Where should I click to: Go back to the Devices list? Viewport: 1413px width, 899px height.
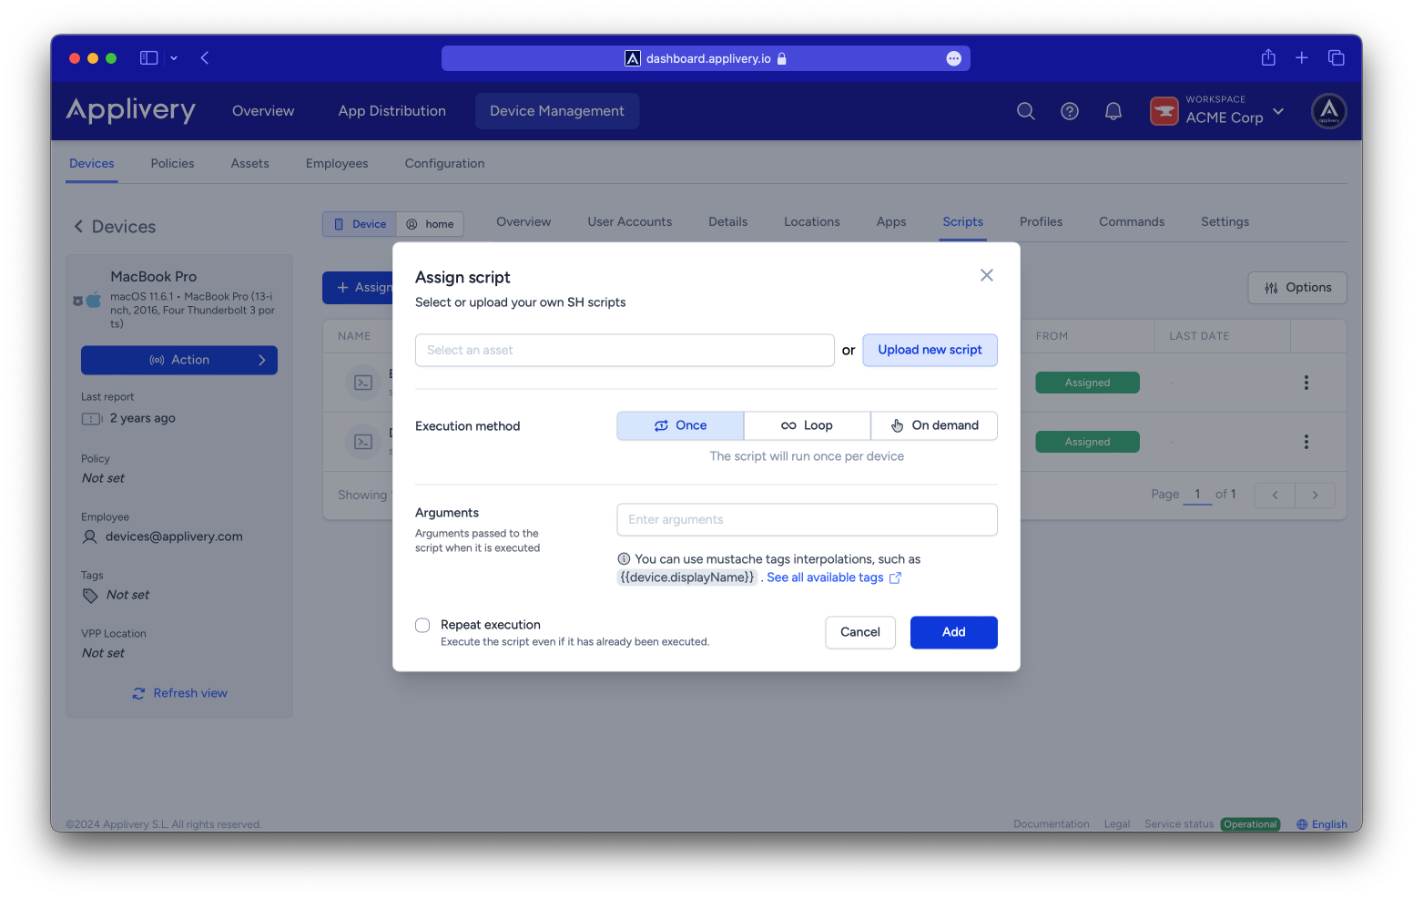point(115,227)
